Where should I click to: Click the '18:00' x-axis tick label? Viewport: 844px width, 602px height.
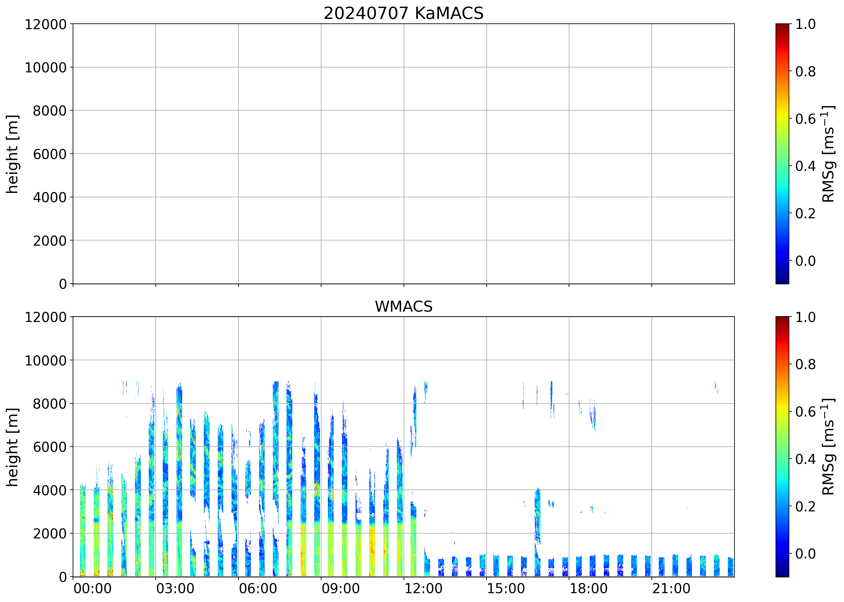[589, 589]
